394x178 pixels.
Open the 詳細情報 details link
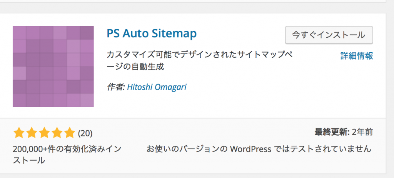tap(357, 56)
